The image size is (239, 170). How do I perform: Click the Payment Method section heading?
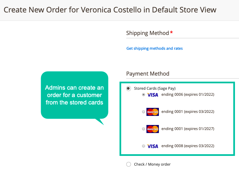pyautogui.click(x=148, y=74)
